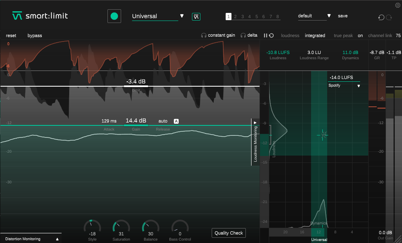402x243 pixels.
Task: Click the headphones icon for constant gain
Action: (204, 35)
